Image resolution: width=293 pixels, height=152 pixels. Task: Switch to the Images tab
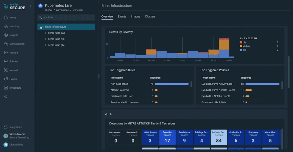[x=135, y=16]
